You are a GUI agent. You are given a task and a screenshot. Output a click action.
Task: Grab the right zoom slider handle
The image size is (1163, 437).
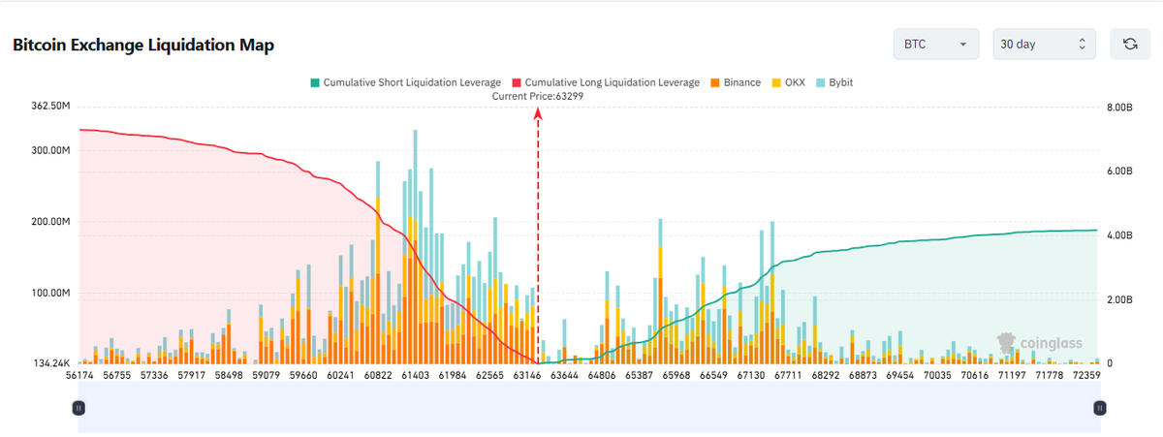click(x=1099, y=409)
